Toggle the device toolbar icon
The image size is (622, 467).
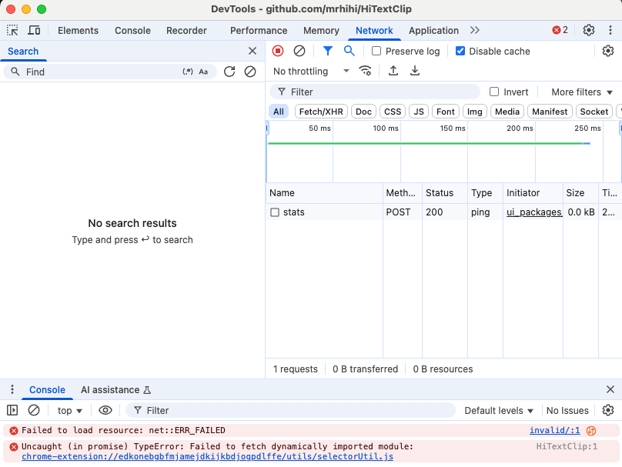[34, 31]
